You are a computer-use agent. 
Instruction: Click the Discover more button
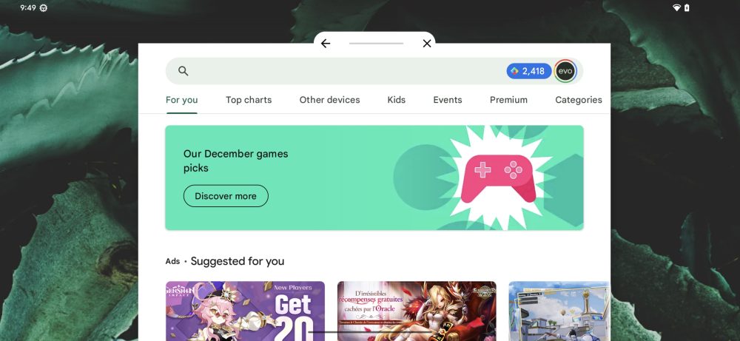226,196
